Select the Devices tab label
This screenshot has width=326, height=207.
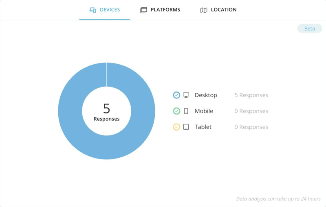click(110, 10)
